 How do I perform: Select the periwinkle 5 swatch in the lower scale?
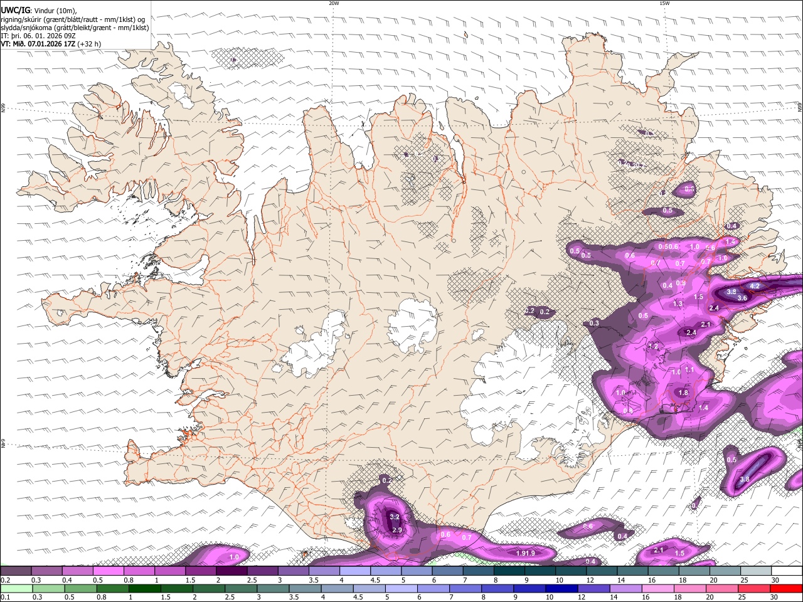(400, 588)
